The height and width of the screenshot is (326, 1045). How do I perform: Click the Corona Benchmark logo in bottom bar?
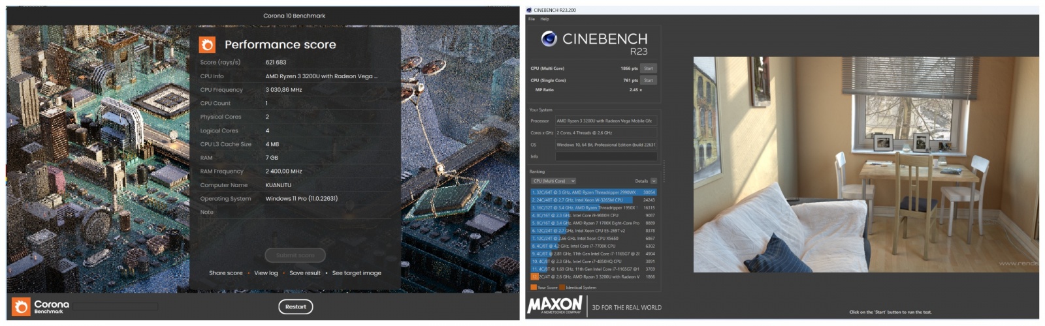(40, 306)
